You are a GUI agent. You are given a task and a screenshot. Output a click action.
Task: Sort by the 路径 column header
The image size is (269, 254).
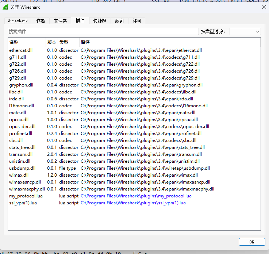pyautogui.click(x=170, y=42)
